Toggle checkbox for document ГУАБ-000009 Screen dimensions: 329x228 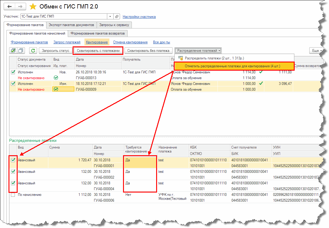pyautogui.click(x=13, y=84)
